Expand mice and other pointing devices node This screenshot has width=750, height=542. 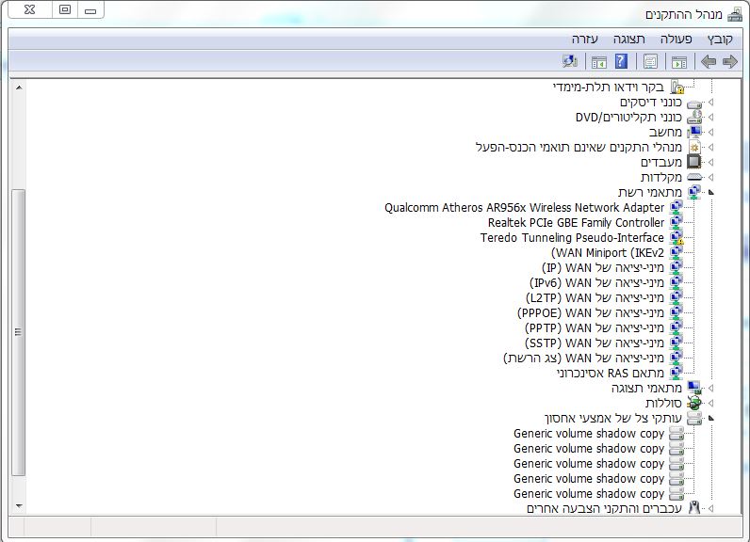coord(711,508)
